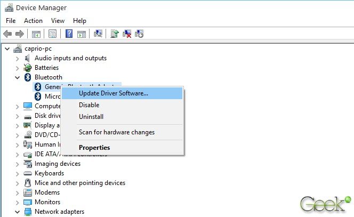Click the blue Help question mark icon
This screenshot has height=217, width=354.
pyautogui.click(x=69, y=34)
